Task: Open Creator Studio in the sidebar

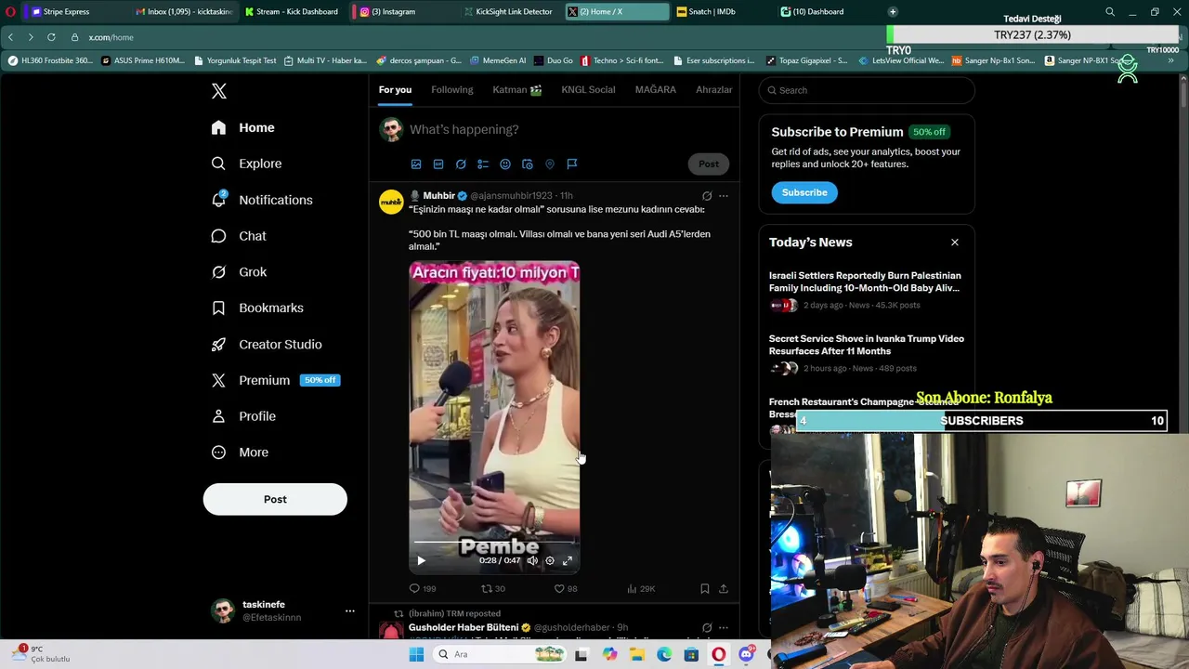Action: click(x=268, y=344)
